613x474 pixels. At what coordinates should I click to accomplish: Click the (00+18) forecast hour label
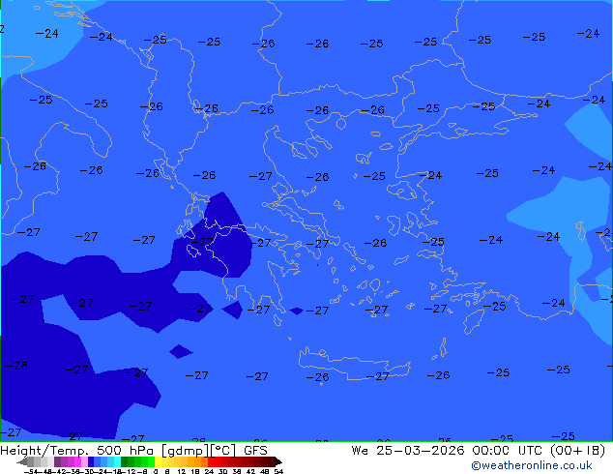pyautogui.click(x=578, y=451)
